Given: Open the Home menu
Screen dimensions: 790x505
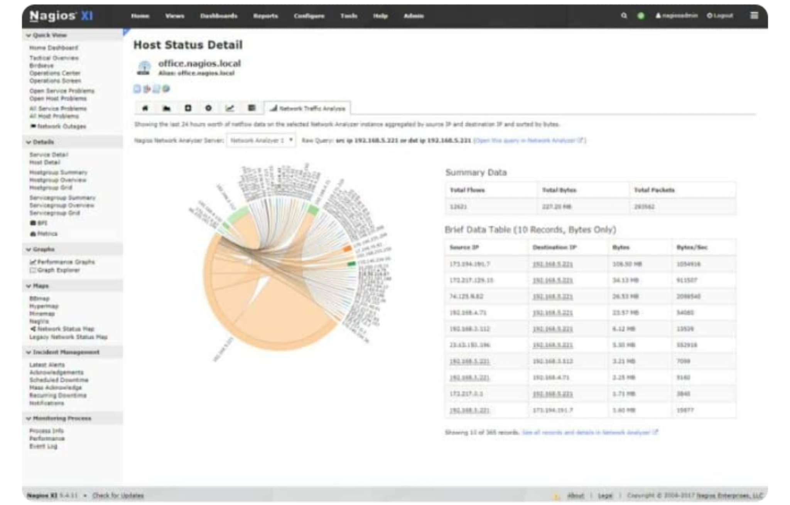Looking at the screenshot, I should 140,16.
